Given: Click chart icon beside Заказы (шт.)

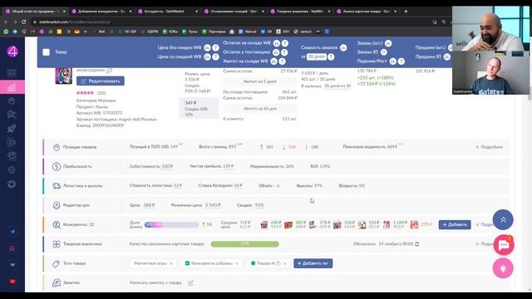Looking at the screenshot, I should (x=388, y=43).
